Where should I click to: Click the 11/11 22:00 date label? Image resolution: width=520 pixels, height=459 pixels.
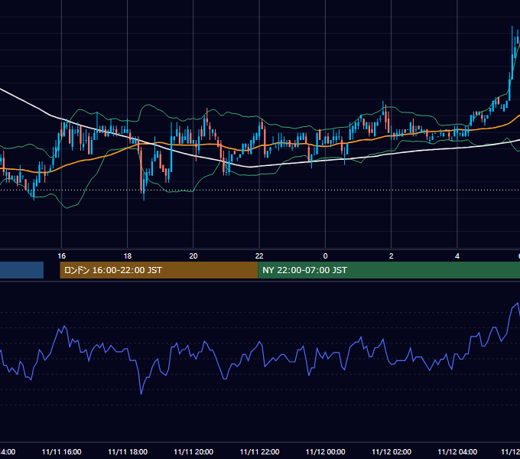(259, 451)
